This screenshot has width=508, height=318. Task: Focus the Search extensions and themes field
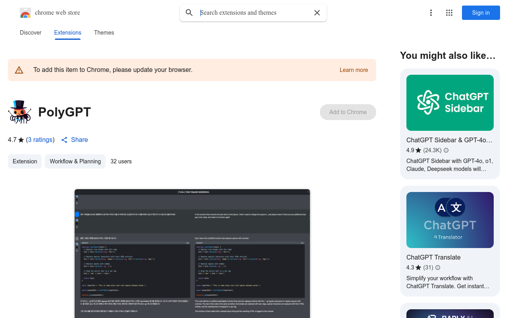[x=254, y=13]
